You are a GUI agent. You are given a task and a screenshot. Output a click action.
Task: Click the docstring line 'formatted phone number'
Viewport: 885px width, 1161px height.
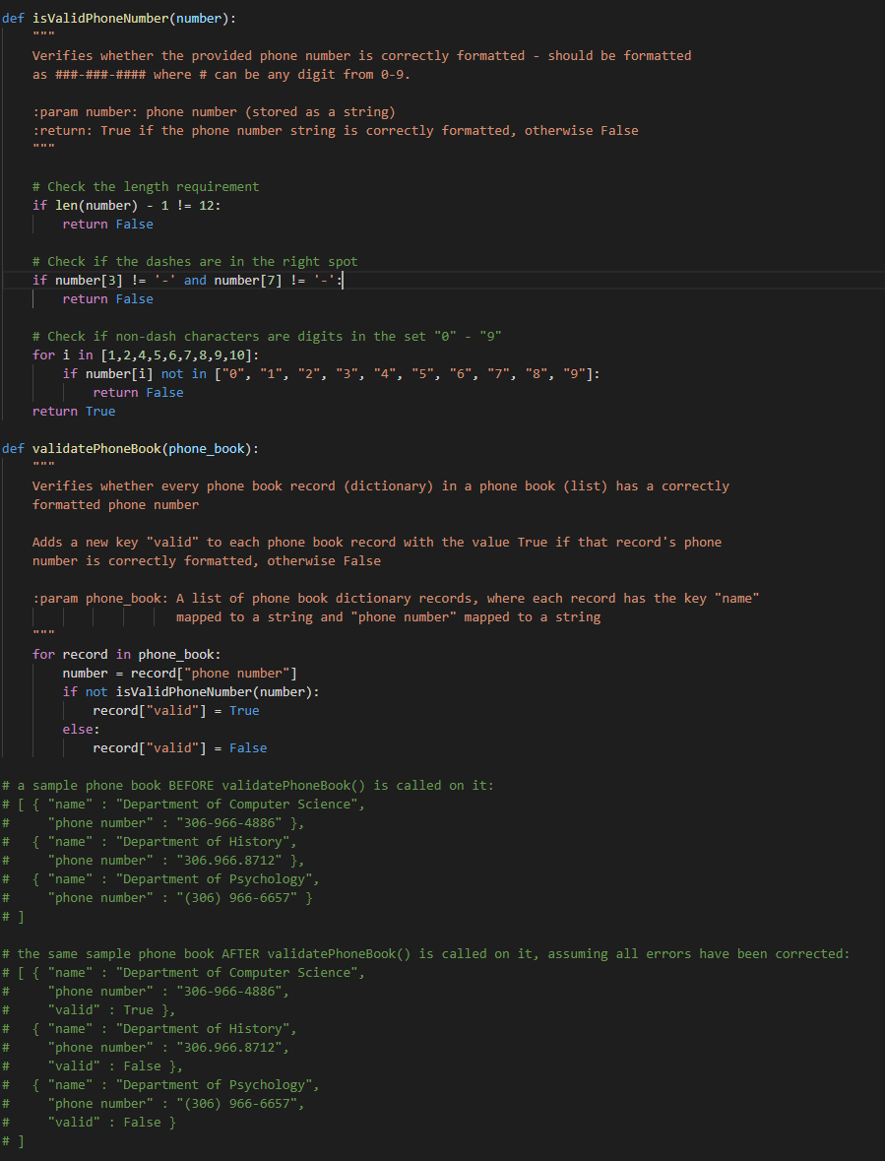[115, 505]
